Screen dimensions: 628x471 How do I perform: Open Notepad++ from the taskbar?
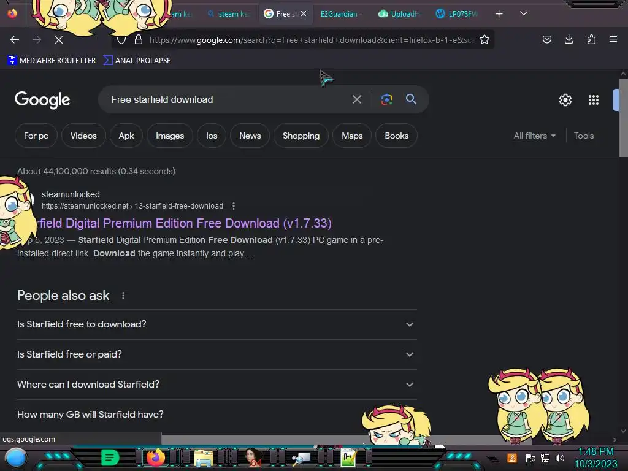point(348,458)
